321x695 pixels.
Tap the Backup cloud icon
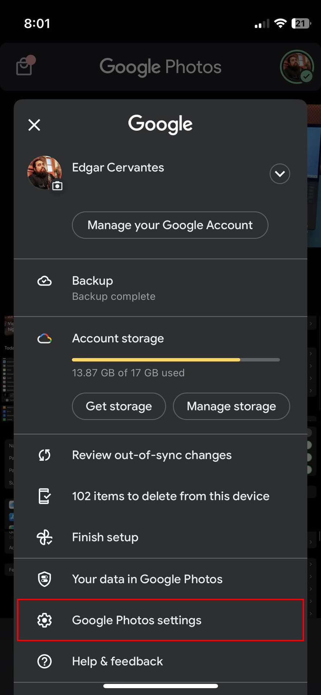pyautogui.click(x=45, y=281)
